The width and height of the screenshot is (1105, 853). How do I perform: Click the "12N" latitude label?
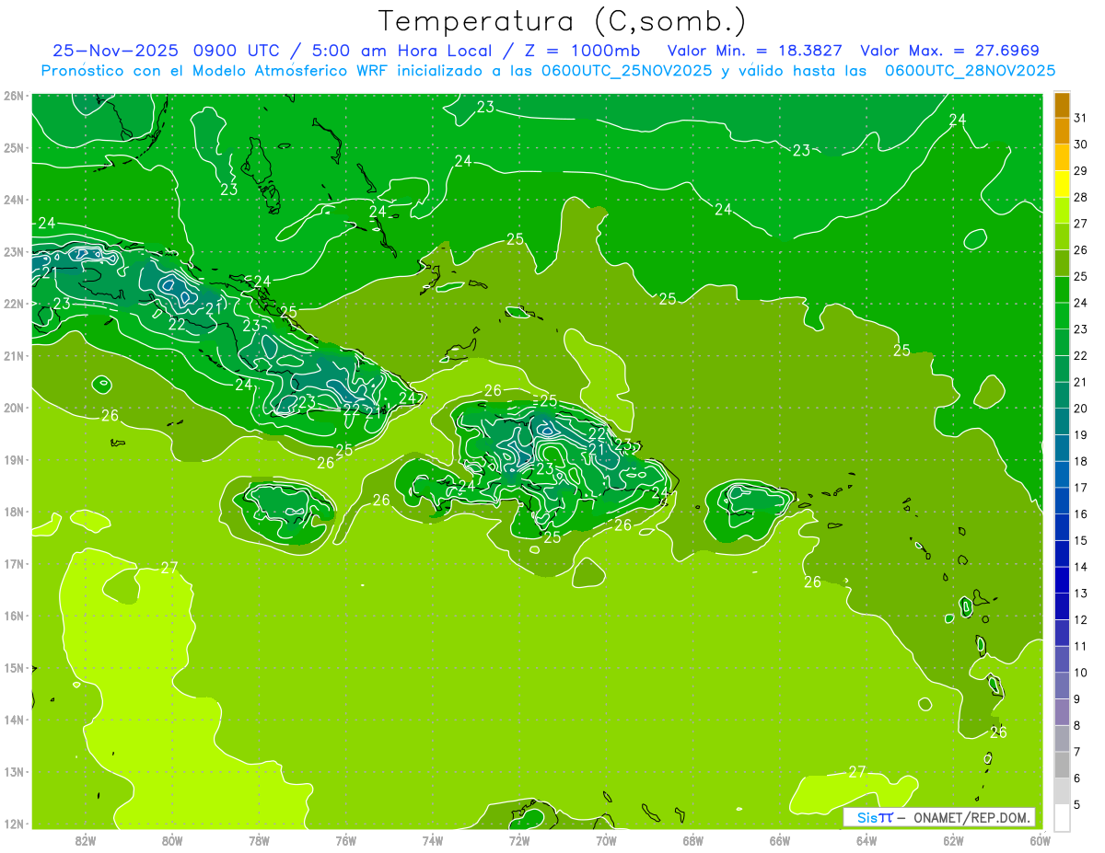(x=13, y=824)
